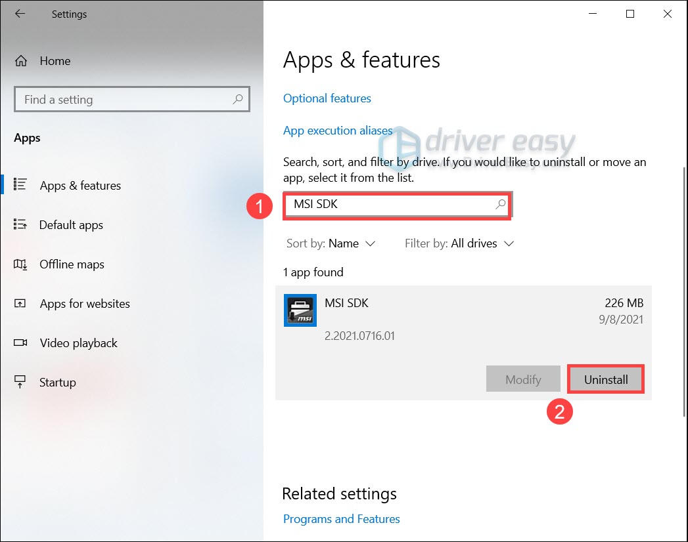Click the Apps & features list icon

[20, 184]
